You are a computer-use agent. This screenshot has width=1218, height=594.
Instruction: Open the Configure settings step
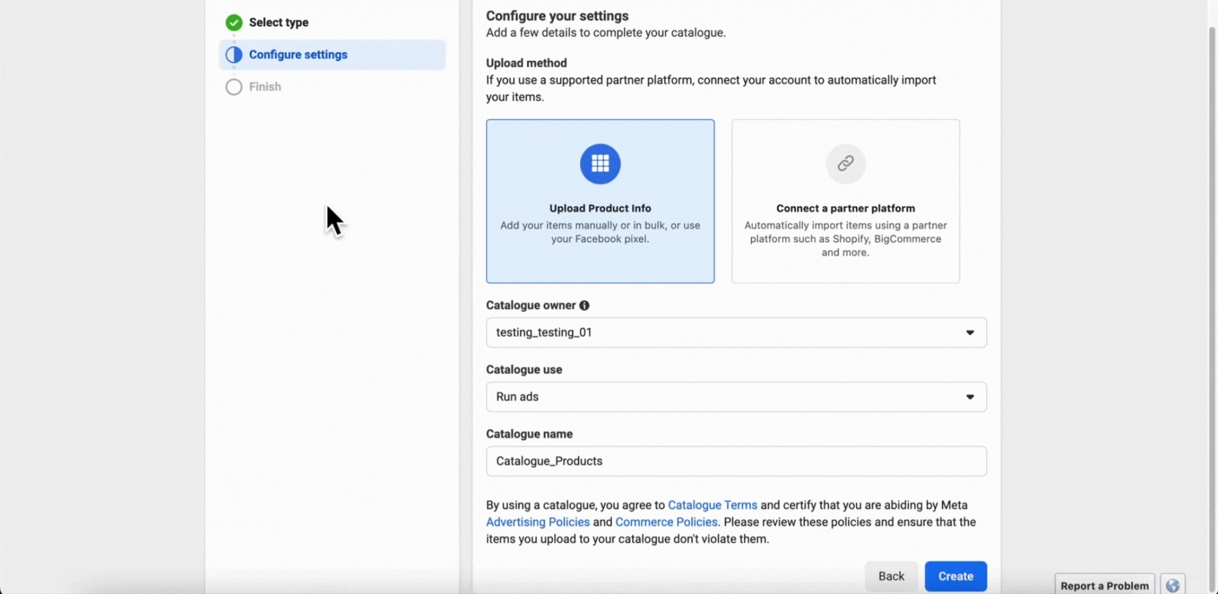pyautogui.click(x=332, y=55)
